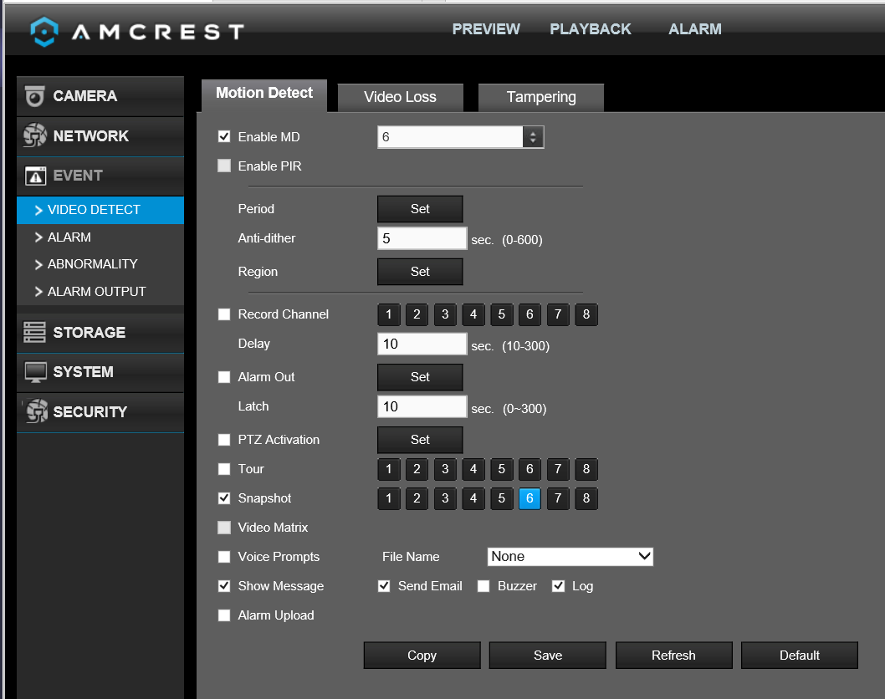Enable the Record Channel checkbox
The height and width of the screenshot is (699, 885).
tap(224, 314)
